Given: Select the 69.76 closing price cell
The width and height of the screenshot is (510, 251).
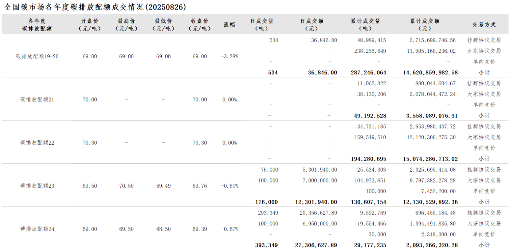Looking at the screenshot, I should click(200, 186).
